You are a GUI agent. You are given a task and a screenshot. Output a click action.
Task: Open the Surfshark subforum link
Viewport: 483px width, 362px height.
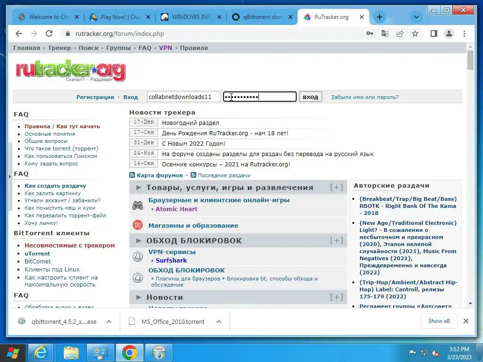point(171,260)
